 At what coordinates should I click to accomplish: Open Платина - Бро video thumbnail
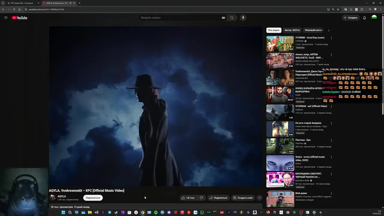point(280,146)
